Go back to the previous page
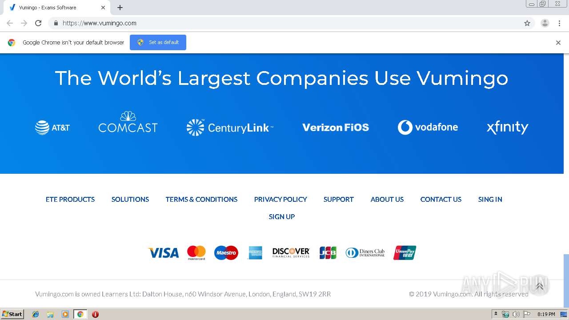The image size is (569, 320). click(10, 23)
